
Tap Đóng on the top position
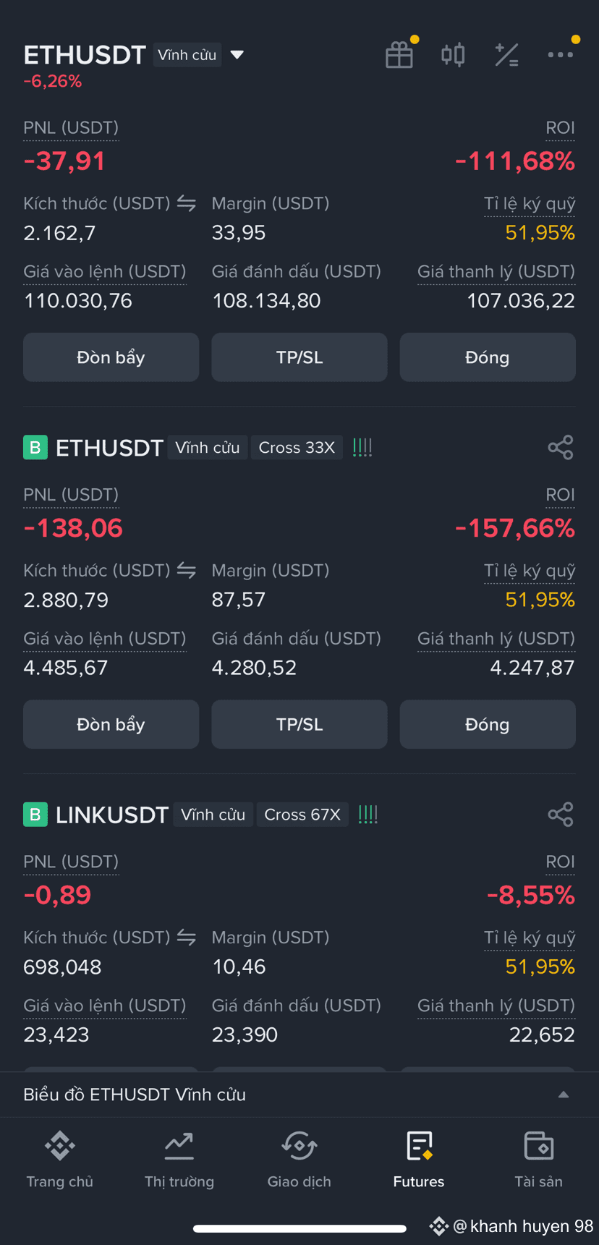click(488, 357)
